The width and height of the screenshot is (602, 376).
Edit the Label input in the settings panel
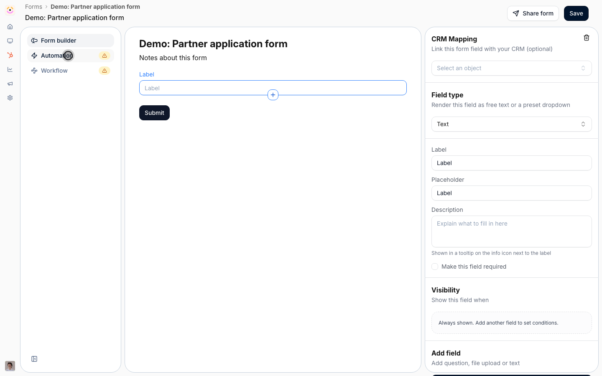(512, 163)
